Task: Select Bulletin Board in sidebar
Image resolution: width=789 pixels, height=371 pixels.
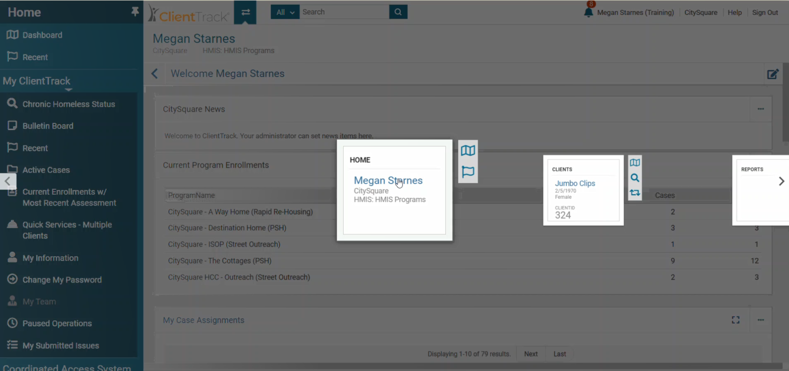Action: [x=48, y=126]
